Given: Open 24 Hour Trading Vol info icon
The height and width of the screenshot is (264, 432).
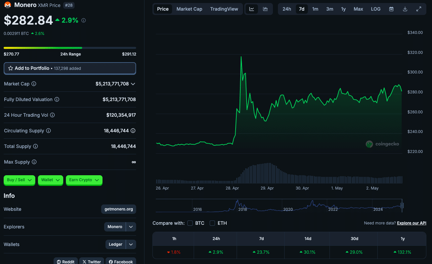Looking at the screenshot, I should [52, 115].
